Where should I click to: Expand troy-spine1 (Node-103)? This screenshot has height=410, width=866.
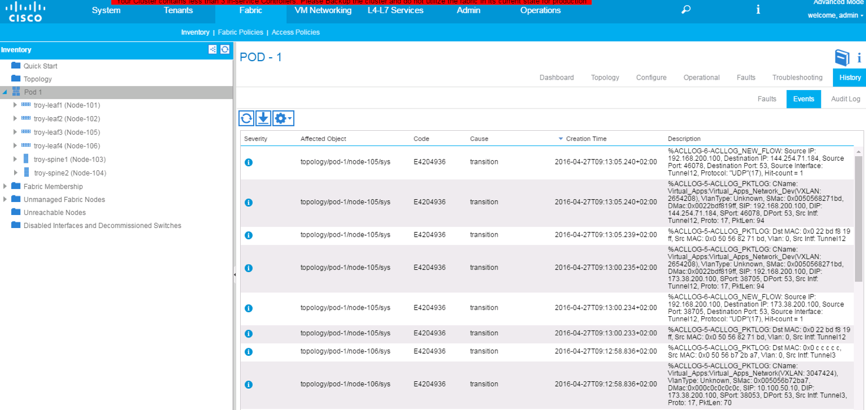click(15, 159)
